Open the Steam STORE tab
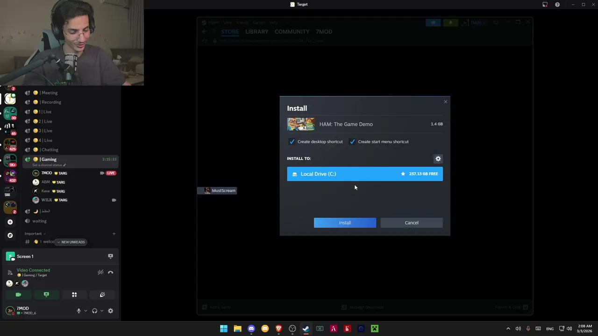The width and height of the screenshot is (598, 336). tap(230, 32)
